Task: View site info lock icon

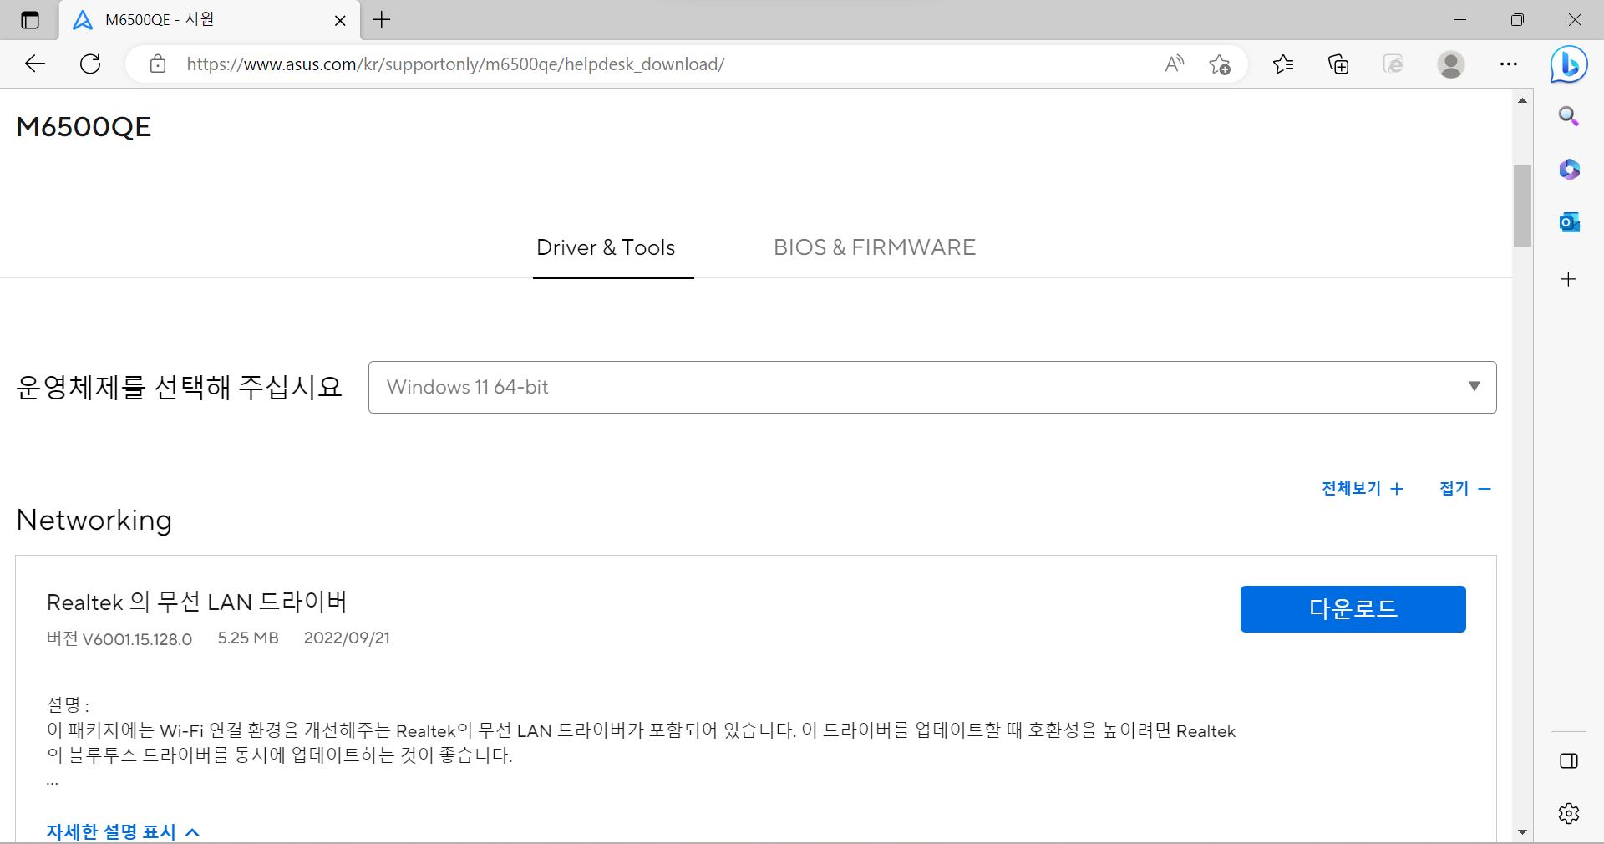Action: pyautogui.click(x=158, y=64)
